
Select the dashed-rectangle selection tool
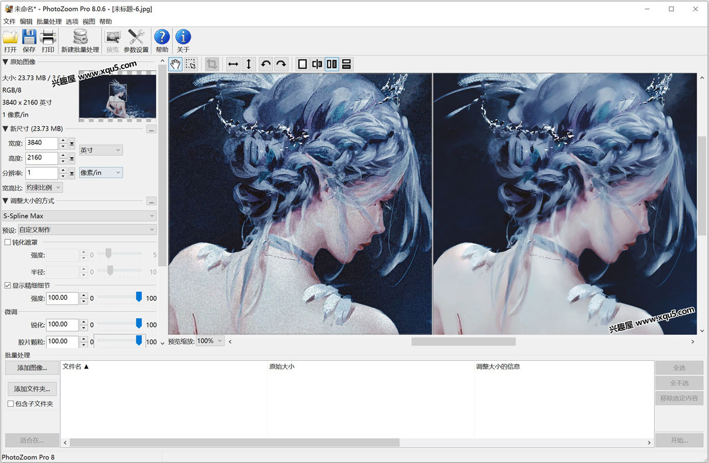pyautogui.click(x=190, y=64)
